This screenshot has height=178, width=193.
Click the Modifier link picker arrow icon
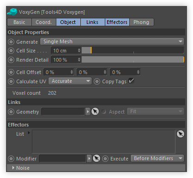point(96,158)
